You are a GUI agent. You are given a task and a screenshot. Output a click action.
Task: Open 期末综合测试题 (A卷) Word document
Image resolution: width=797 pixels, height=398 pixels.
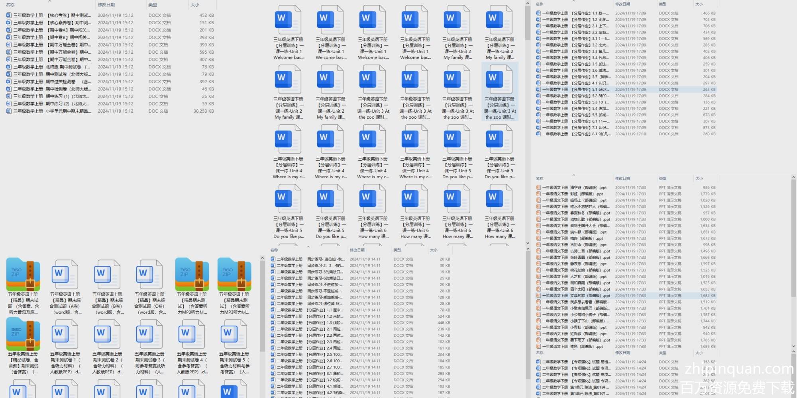pyautogui.click(x=65, y=286)
